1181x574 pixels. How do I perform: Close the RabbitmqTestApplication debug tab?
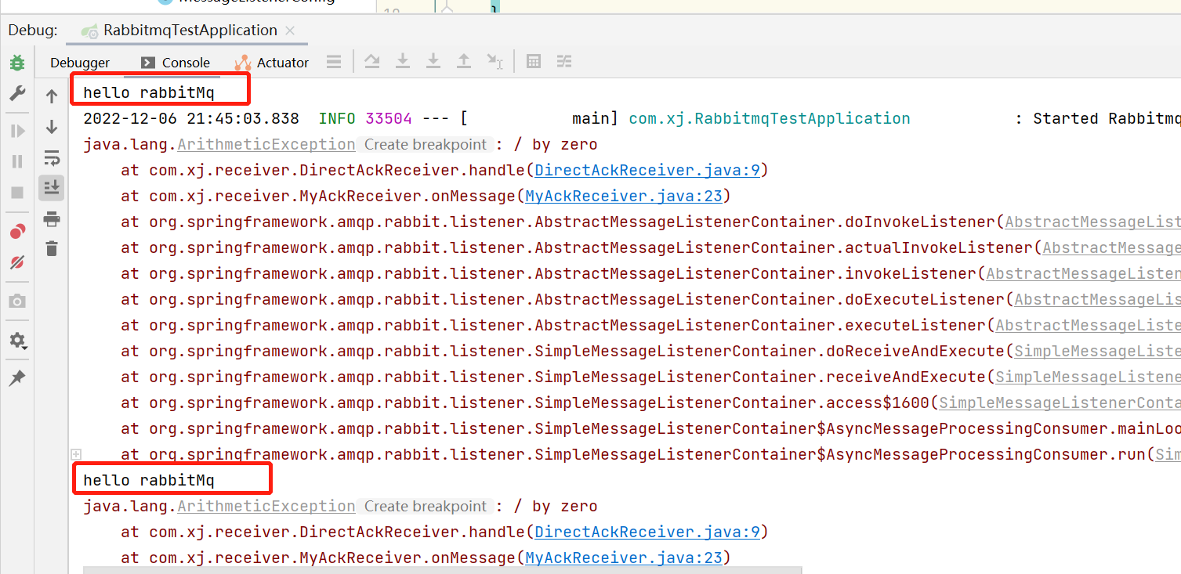coord(290,31)
